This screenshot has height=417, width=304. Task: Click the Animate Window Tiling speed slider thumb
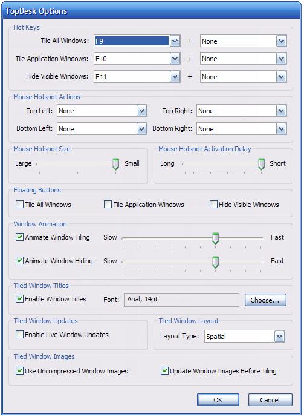click(216, 238)
